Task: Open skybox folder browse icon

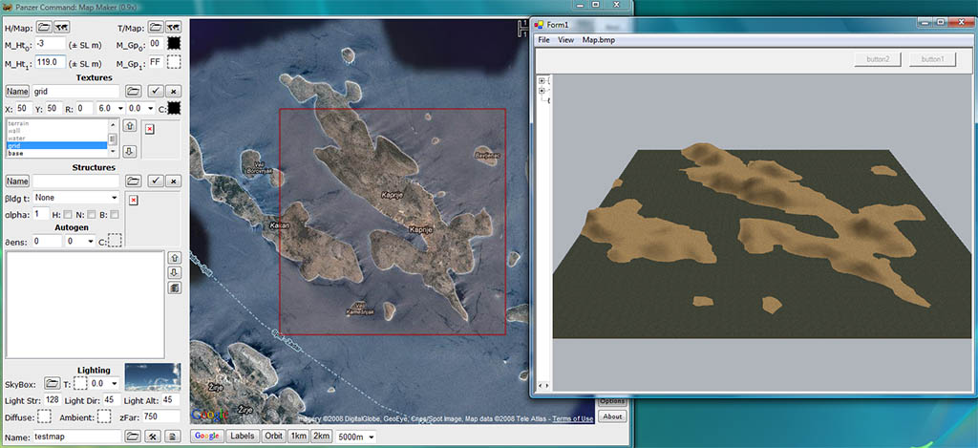Action: pos(53,383)
